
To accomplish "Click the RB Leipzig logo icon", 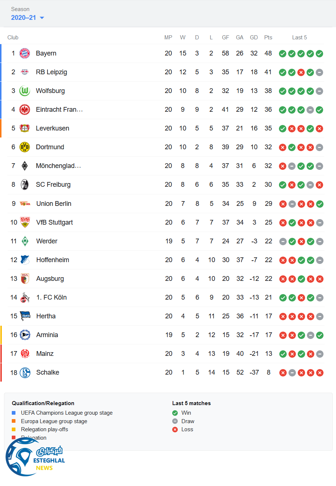I will [x=25, y=72].
